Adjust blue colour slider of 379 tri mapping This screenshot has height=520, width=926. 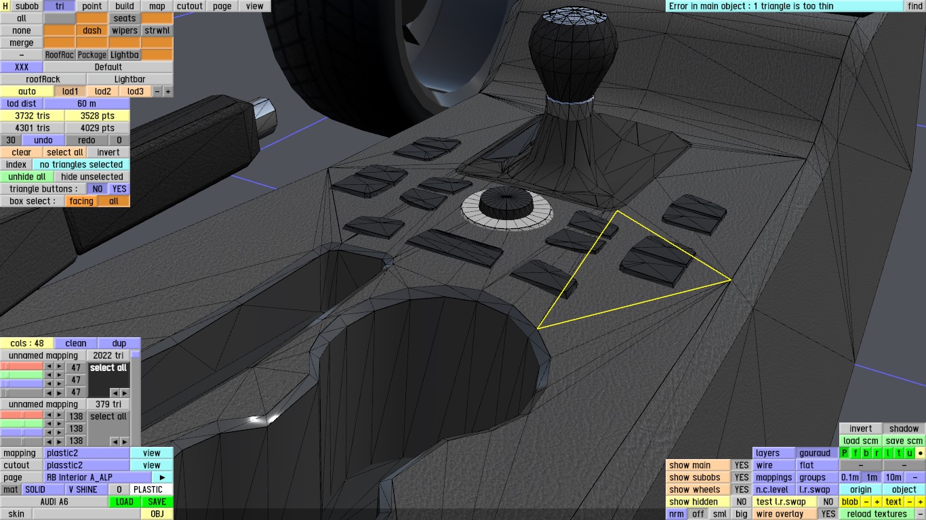22,432
